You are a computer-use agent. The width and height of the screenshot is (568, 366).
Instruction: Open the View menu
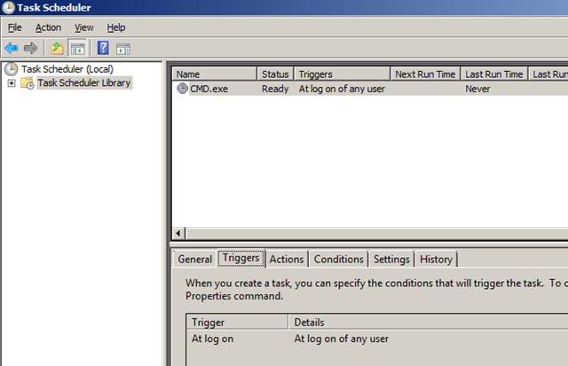click(84, 27)
